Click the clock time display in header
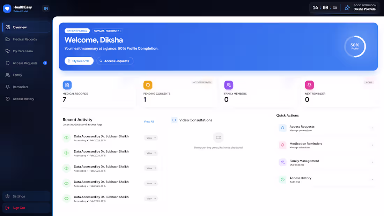Image resolution: width=384 pixels, height=216 pixels. coord(325,8)
